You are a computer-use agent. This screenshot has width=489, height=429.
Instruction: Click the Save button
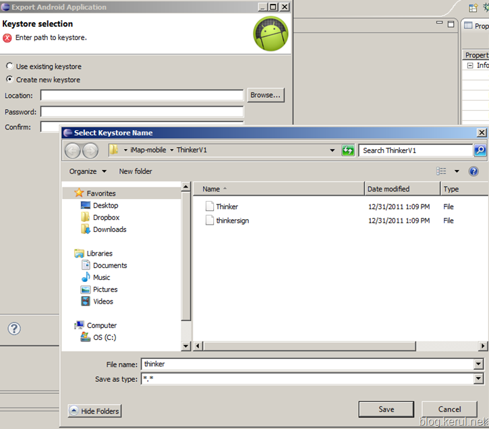tap(386, 409)
